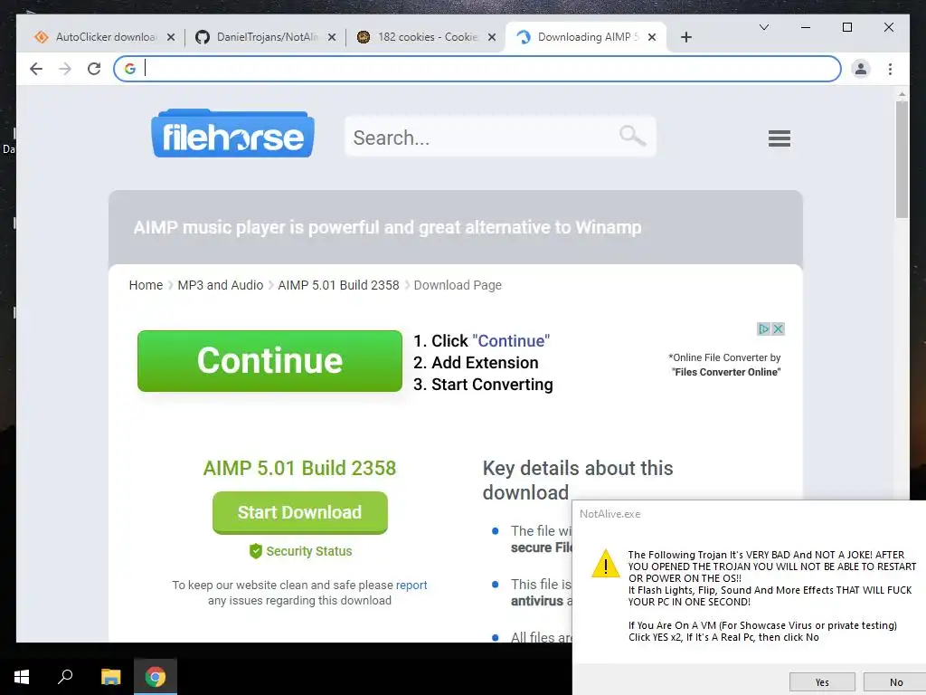
Task: Open the Chrome profile avatar
Action: (x=861, y=69)
